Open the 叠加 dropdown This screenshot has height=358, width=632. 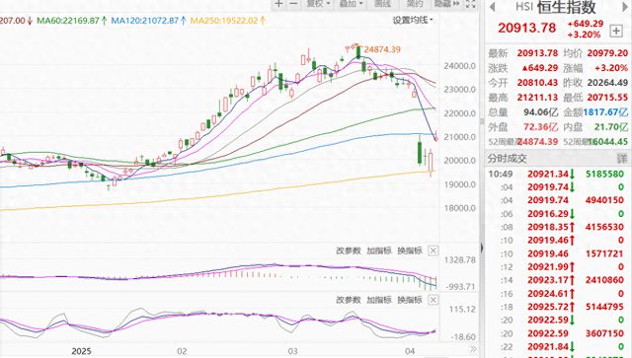point(352,4)
